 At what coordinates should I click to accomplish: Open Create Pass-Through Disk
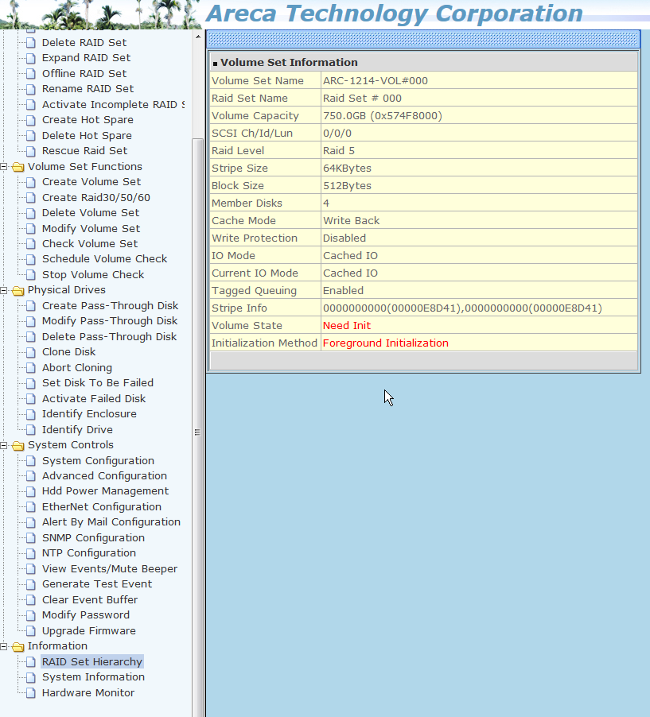pos(111,306)
